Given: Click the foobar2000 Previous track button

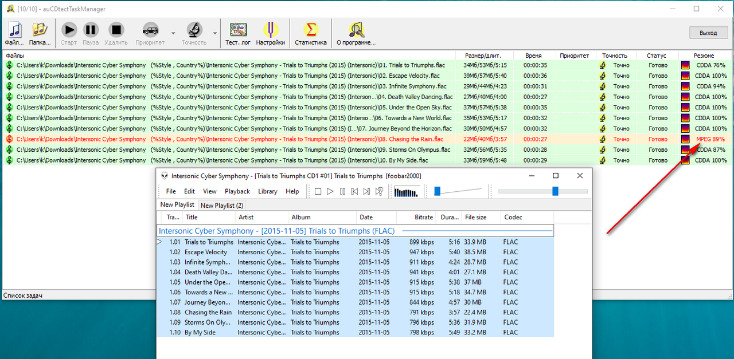Looking at the screenshot, I should pyautogui.click(x=354, y=191).
